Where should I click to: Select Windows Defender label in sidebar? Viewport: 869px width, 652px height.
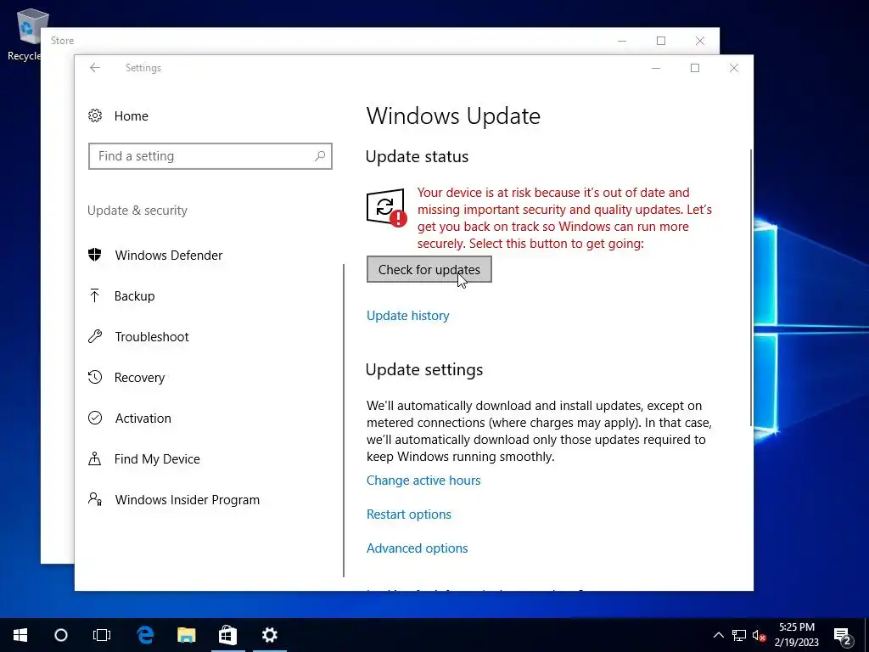[x=169, y=255]
